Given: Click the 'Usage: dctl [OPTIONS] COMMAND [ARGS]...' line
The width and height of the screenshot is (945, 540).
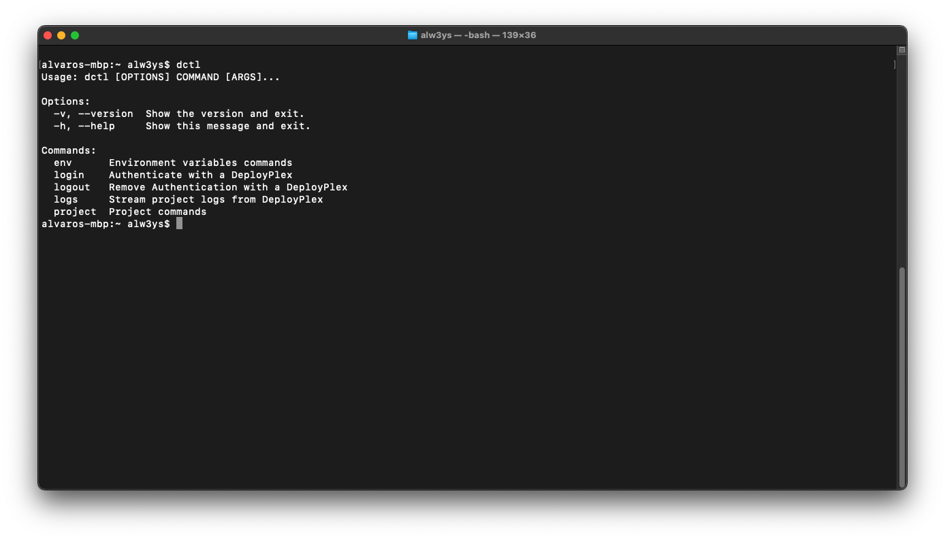Looking at the screenshot, I should pyautogui.click(x=161, y=77).
